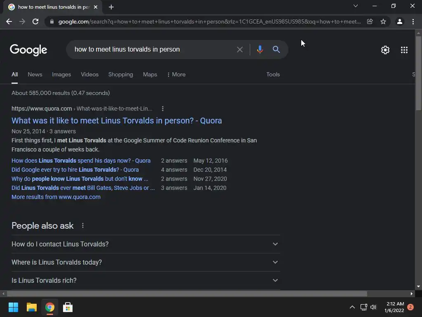The image size is (422, 317).
Task: Open People also ask options menu
Action: [x=83, y=226]
